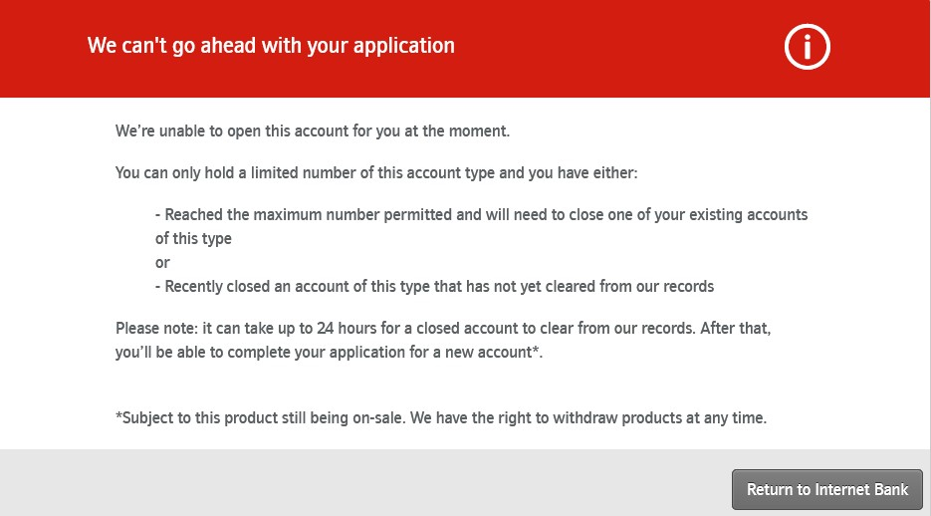The width and height of the screenshot is (931, 516).
Task: Select the "Recently closed an account" bullet
Action: tap(434, 286)
